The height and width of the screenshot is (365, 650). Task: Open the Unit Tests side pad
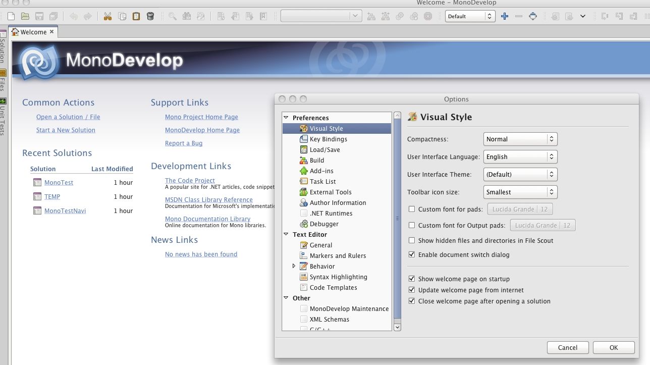(x=3, y=117)
